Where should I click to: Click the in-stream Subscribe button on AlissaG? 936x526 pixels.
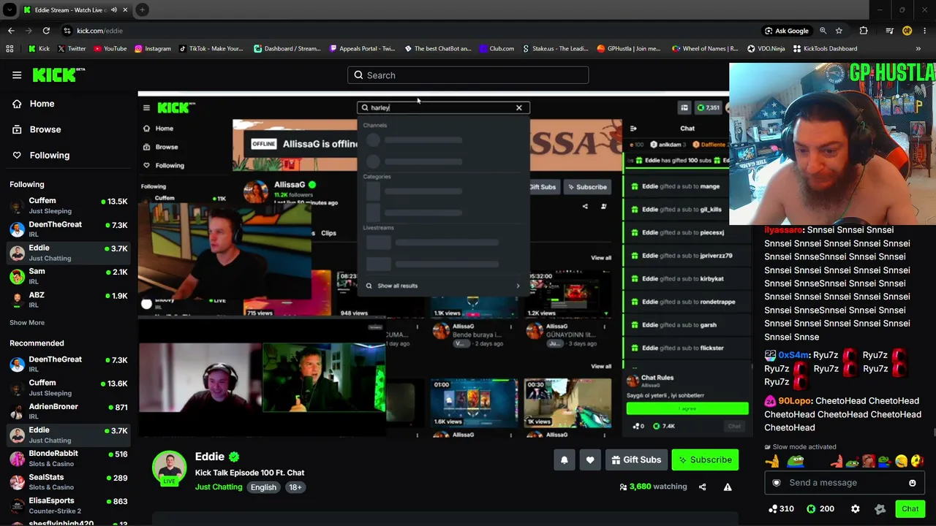[x=587, y=187]
